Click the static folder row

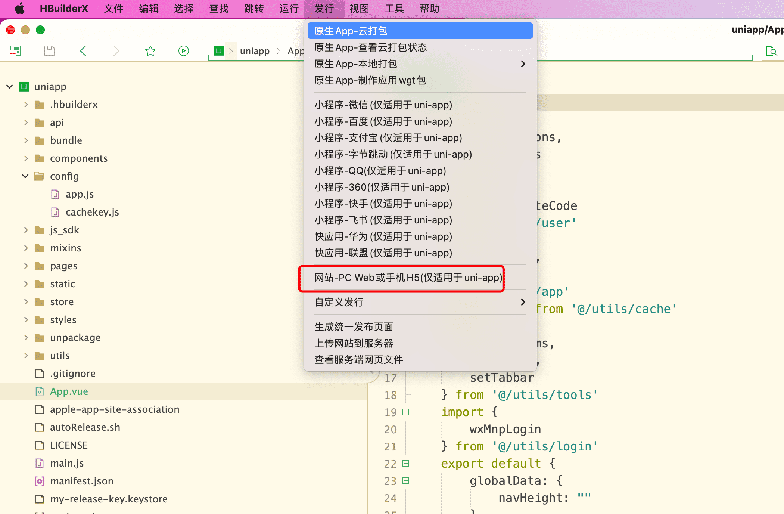coord(184,284)
